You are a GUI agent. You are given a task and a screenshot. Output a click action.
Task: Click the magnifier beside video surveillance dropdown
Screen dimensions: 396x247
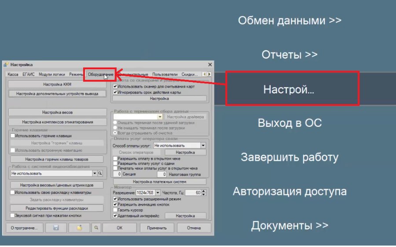point(100,173)
